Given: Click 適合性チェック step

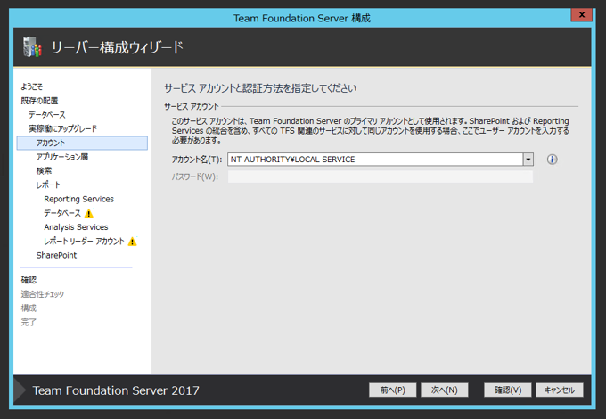Looking at the screenshot, I should point(43,294).
